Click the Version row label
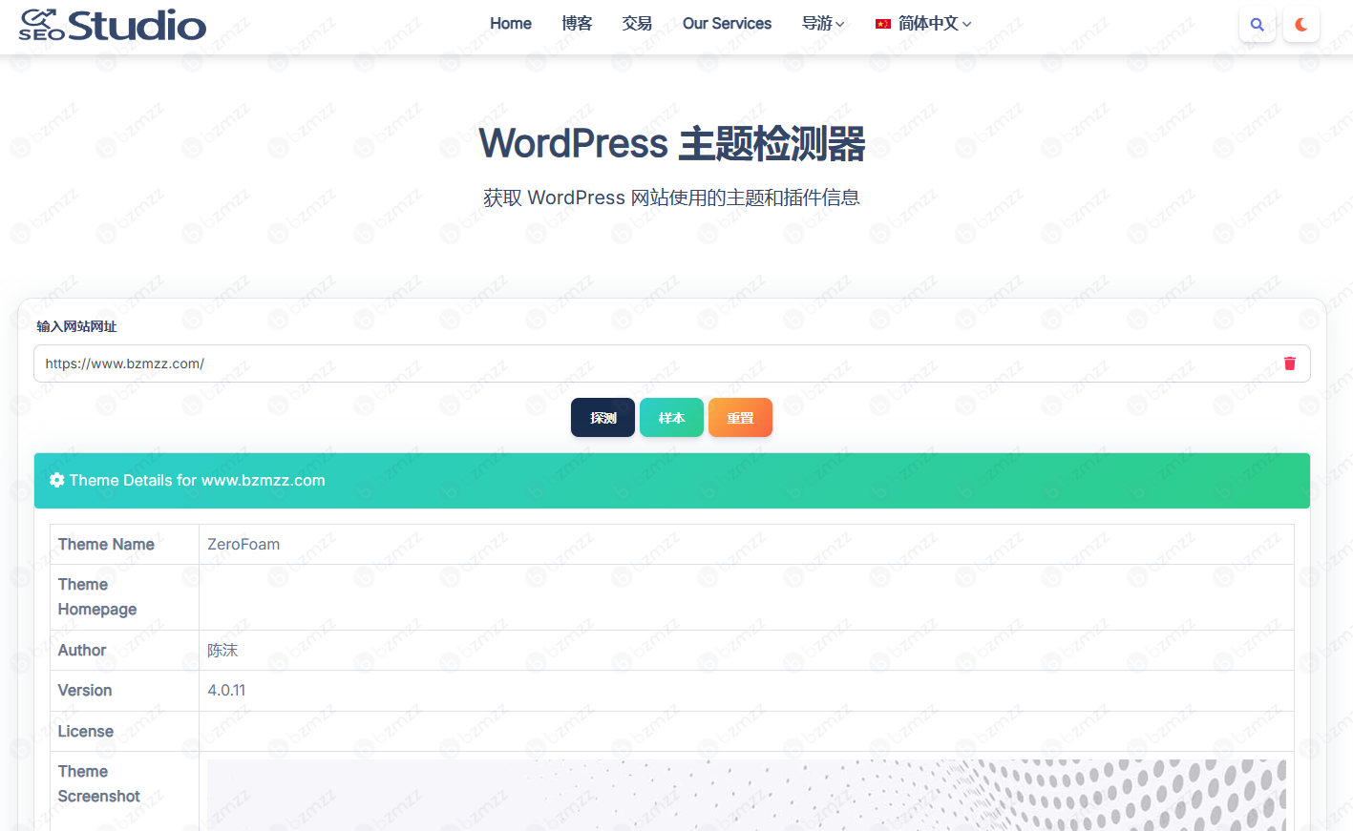Viewport: 1353px width, 831px height. (85, 691)
